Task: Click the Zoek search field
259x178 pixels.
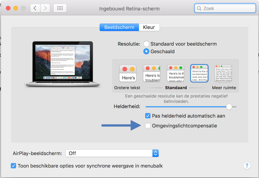Action: point(225,8)
